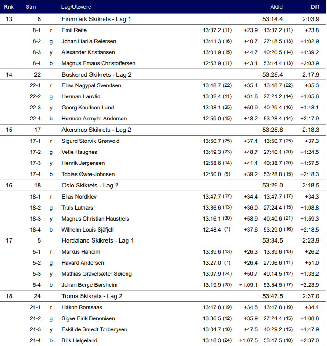Click the Åktid column header
The image size is (327, 346).
[x=276, y=7]
